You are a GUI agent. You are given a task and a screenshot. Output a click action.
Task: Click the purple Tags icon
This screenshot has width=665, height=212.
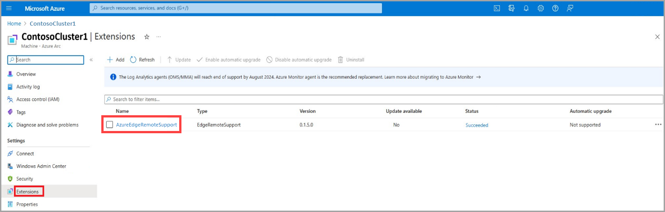click(10, 112)
